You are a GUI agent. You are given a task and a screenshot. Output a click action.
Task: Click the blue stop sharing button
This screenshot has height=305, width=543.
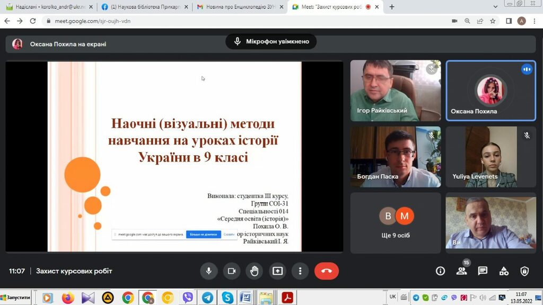point(203,234)
